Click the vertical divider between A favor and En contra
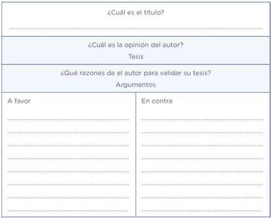The image size is (271, 218). point(135,155)
